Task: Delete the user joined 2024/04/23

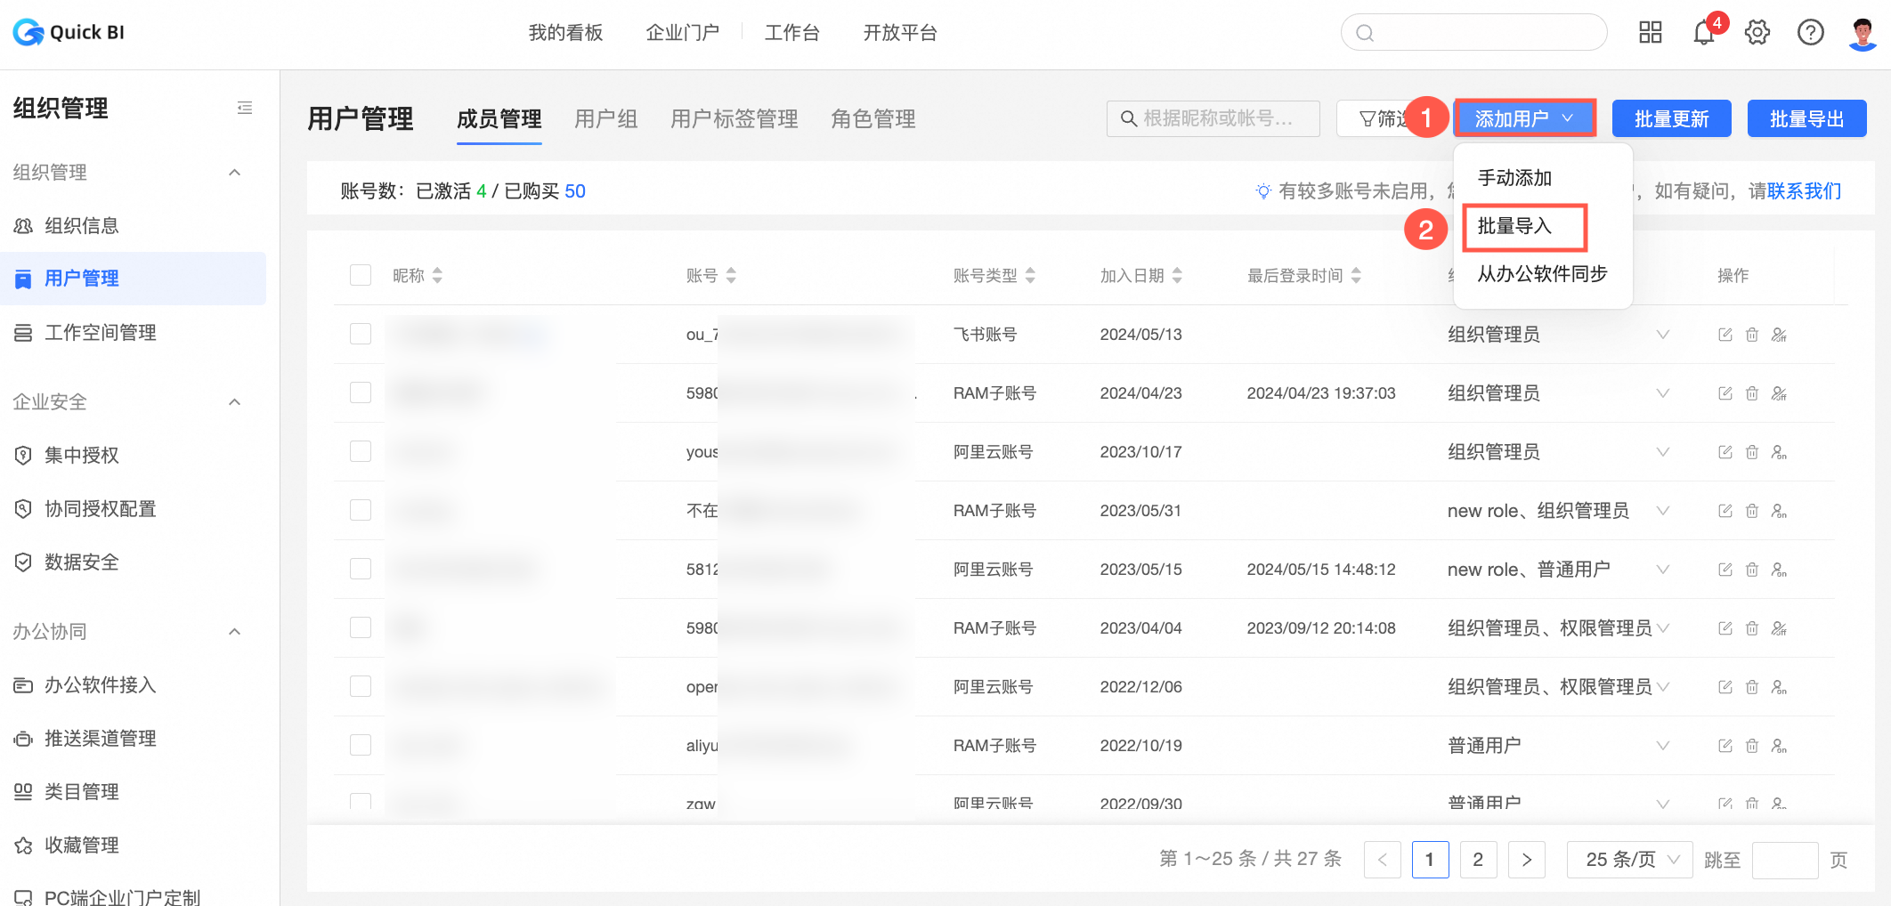Action: (1752, 393)
